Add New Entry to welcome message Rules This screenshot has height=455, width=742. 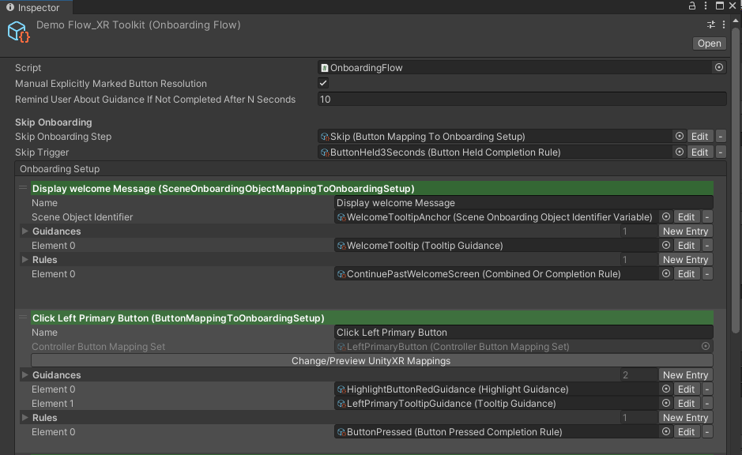pos(685,260)
